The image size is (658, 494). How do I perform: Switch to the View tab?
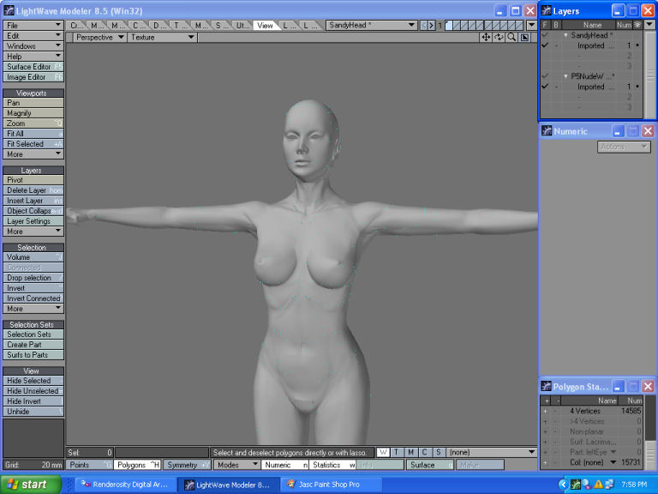point(265,26)
